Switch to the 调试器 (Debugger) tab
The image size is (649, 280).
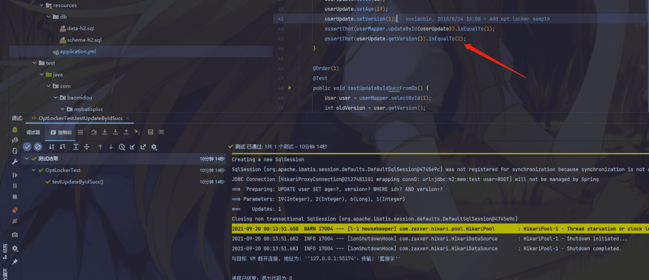(33, 132)
